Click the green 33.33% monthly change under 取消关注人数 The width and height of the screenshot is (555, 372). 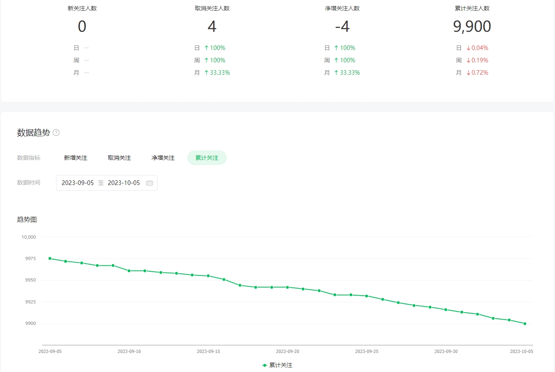(x=217, y=73)
